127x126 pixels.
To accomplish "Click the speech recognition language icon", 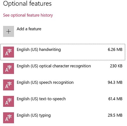I will pos(9,85).
